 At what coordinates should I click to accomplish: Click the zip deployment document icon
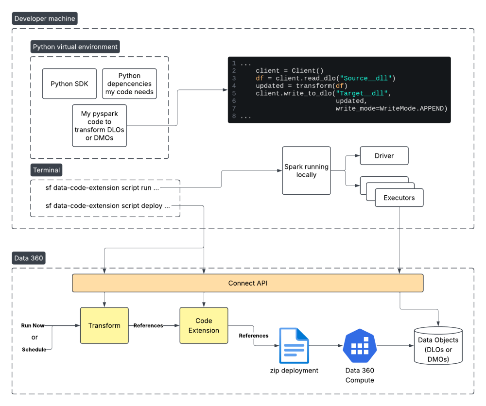click(x=294, y=345)
